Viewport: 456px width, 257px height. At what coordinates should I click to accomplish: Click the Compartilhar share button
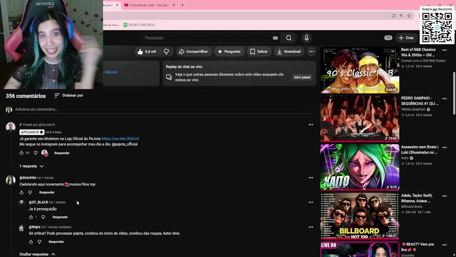point(193,52)
